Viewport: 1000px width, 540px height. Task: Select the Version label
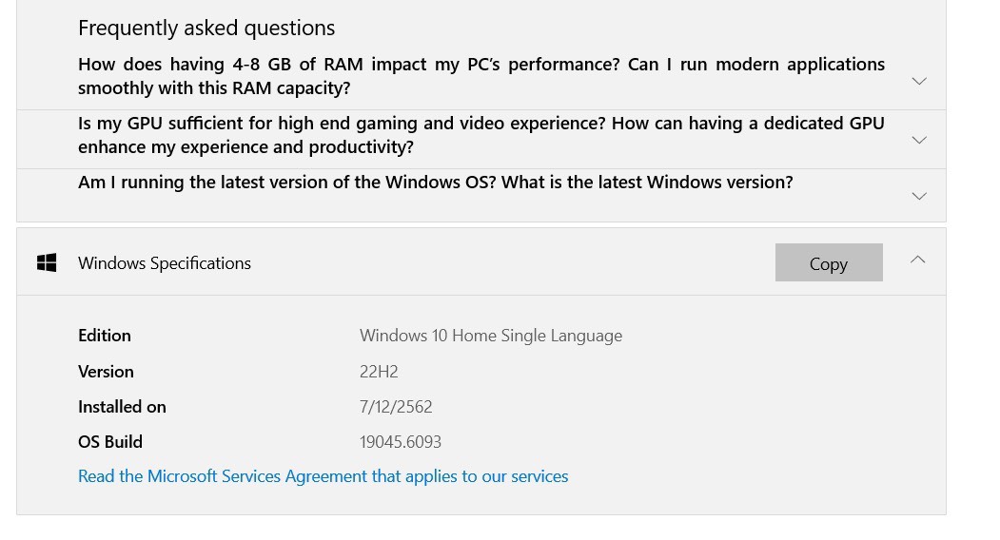coord(106,372)
